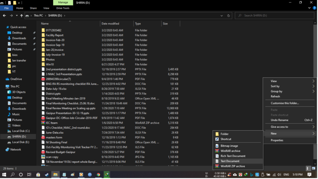Click the volume speaker tray icon
This screenshot has width=318, height=179.
coord(279,174)
